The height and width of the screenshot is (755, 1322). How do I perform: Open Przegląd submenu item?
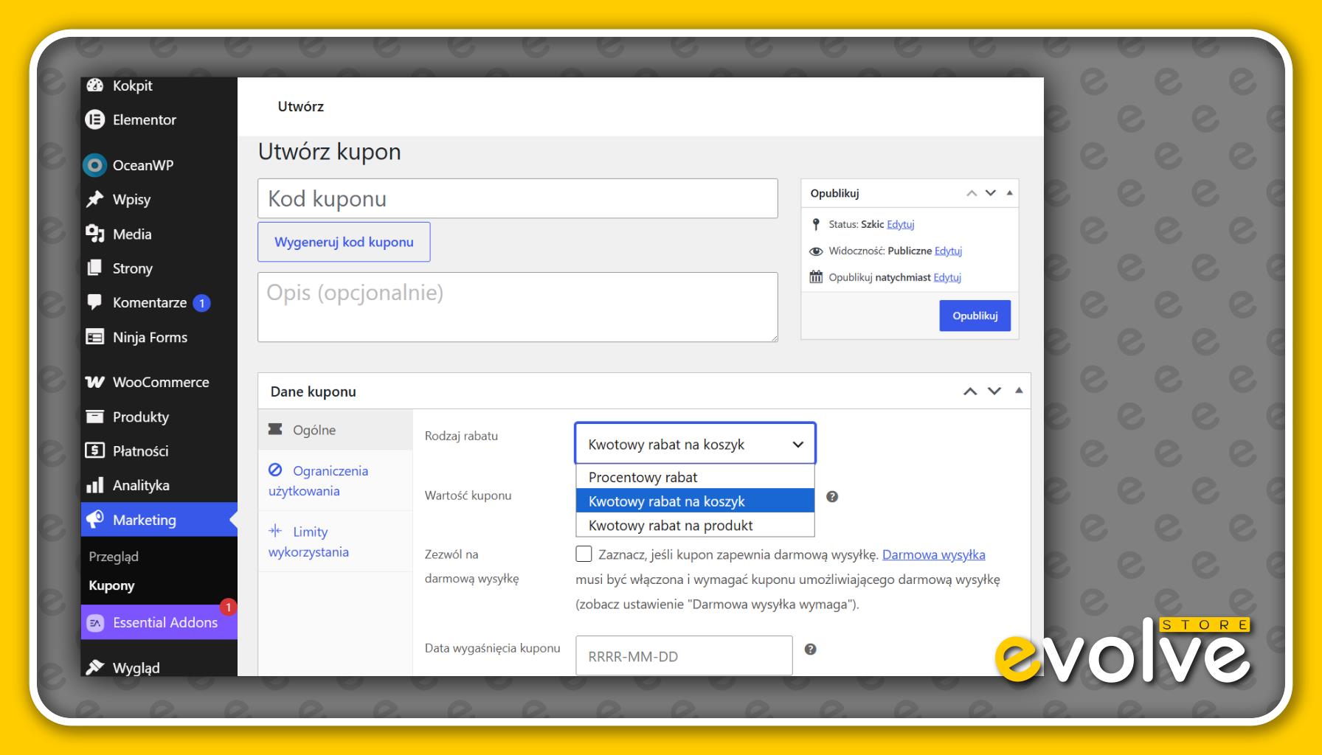tap(114, 557)
